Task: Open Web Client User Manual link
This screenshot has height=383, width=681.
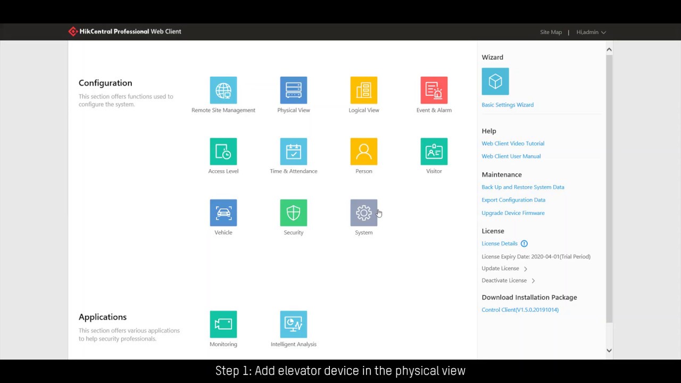Action: pyautogui.click(x=511, y=156)
